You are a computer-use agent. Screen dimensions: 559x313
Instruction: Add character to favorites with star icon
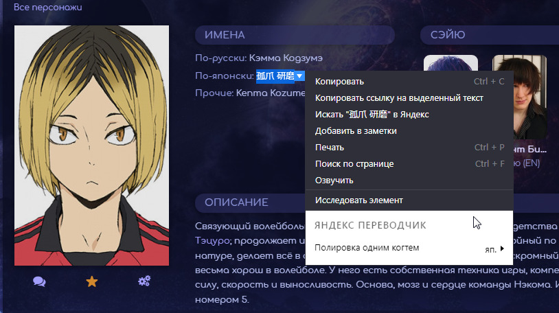tap(91, 281)
